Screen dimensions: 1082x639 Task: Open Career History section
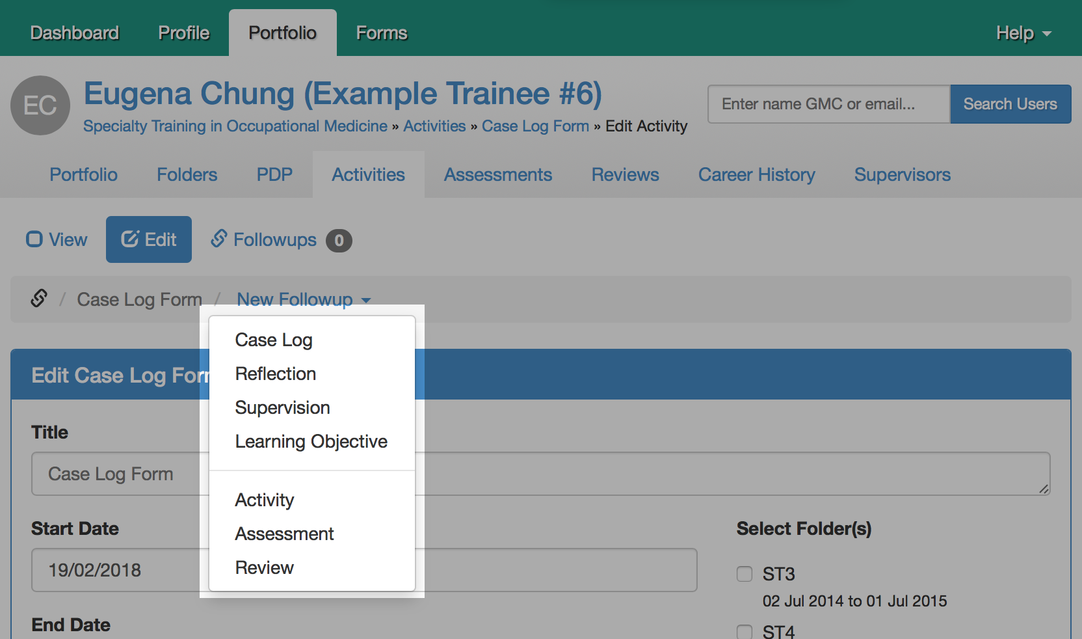[x=757, y=174]
